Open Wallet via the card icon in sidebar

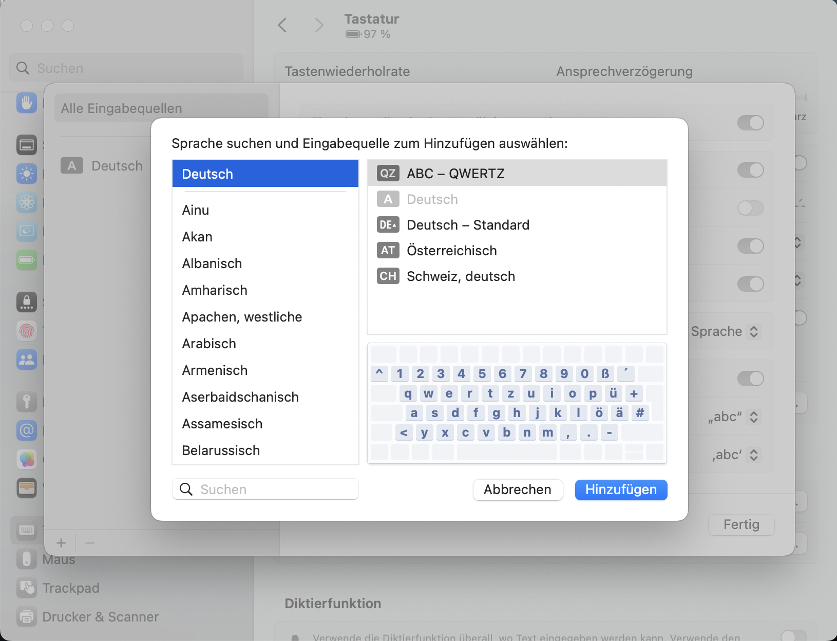click(27, 488)
